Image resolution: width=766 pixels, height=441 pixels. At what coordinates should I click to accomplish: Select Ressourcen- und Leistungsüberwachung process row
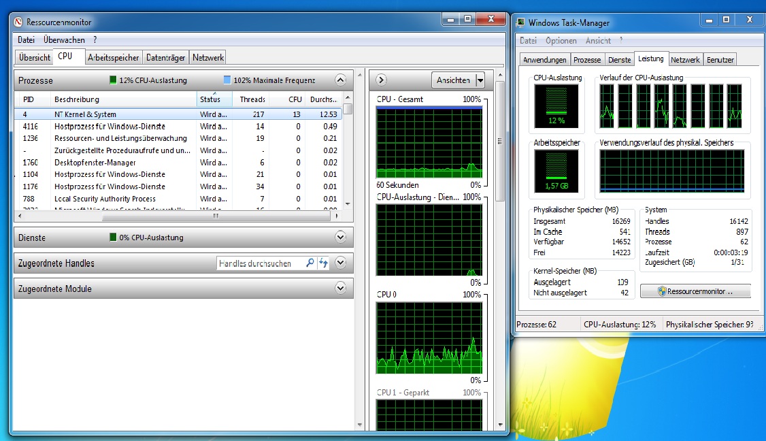(178, 138)
